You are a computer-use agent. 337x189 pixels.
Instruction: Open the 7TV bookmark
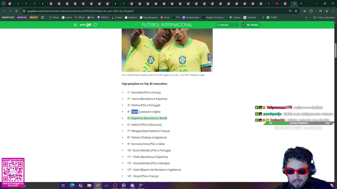[176, 18]
